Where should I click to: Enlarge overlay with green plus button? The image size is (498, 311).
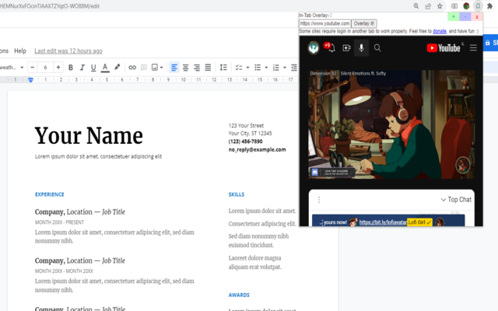point(453,17)
